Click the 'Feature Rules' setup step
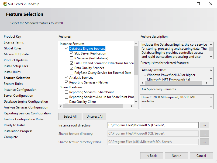217x163 pixels. pyautogui.click(x=13, y=84)
